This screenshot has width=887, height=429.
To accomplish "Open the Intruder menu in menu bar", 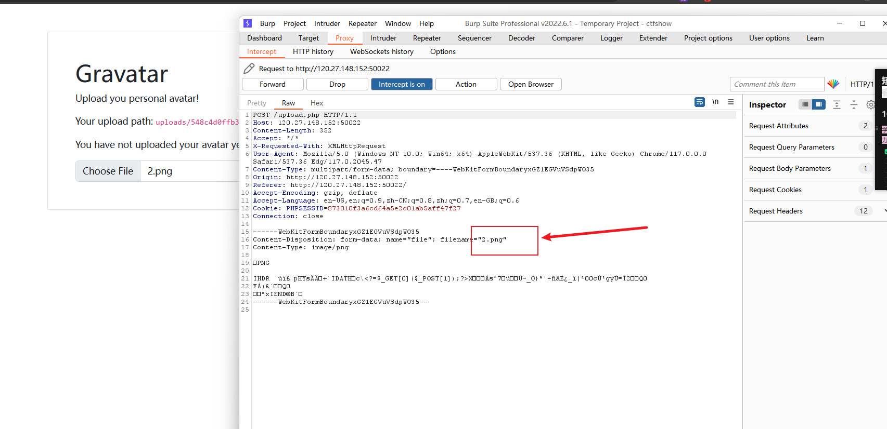I will tap(327, 23).
